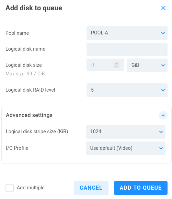Open the Logical disk RAID level dropdown
172x199 pixels.
pyautogui.click(x=127, y=90)
